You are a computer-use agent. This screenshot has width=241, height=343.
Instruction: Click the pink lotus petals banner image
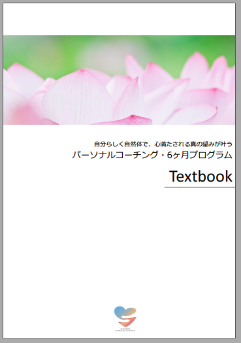(x=119, y=80)
